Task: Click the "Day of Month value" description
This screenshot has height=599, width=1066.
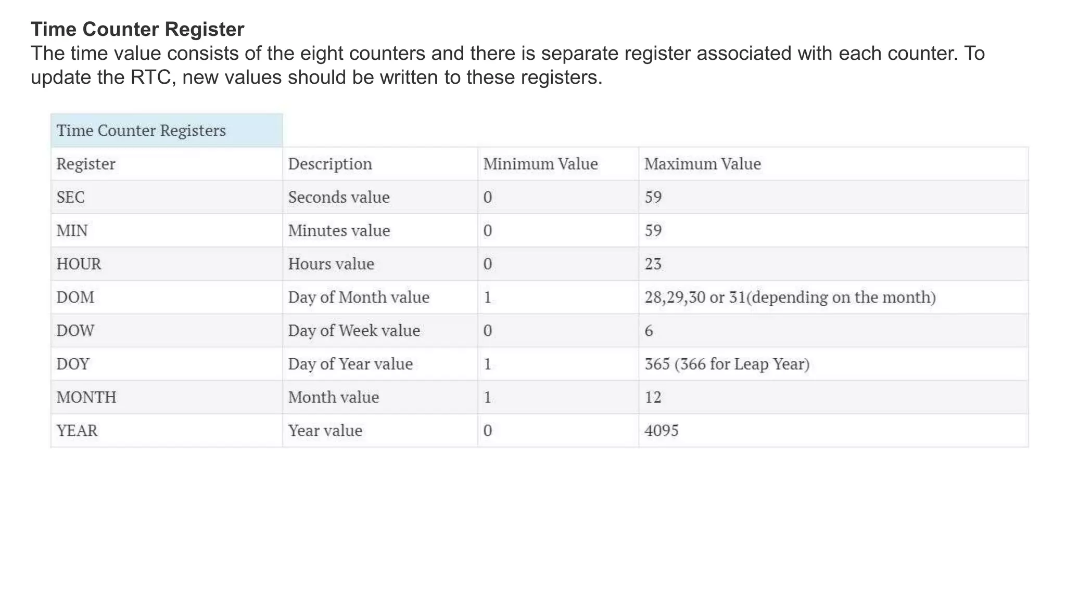Action: pos(359,297)
